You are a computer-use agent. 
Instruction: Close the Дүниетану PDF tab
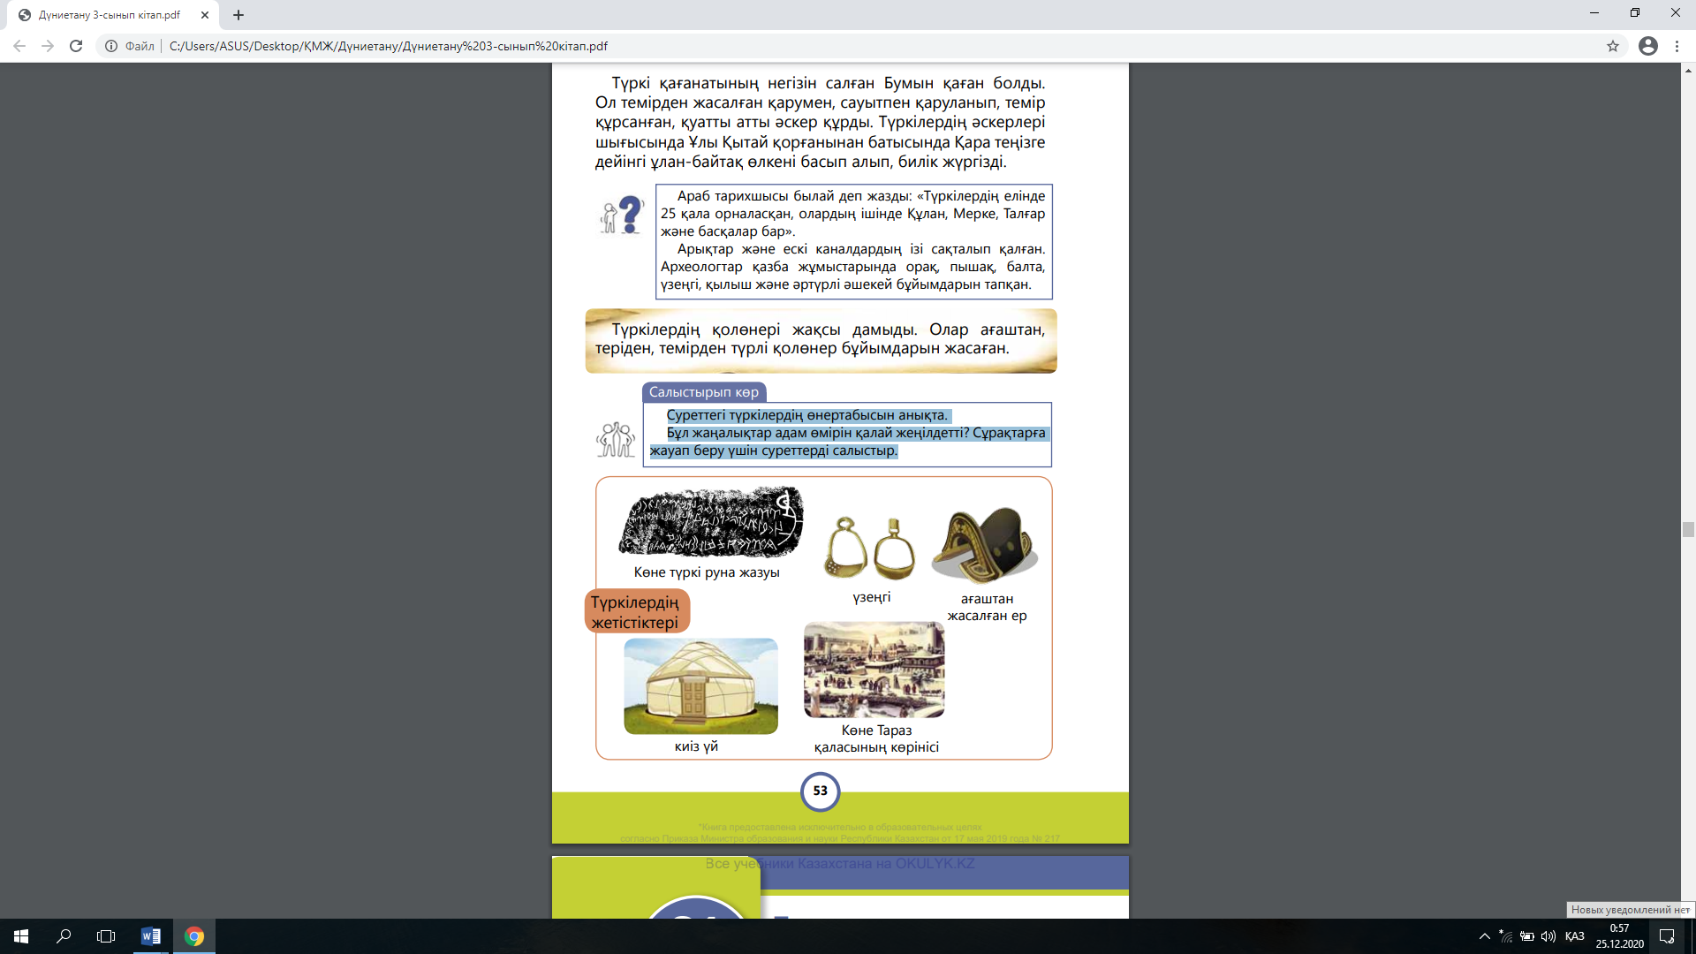(205, 15)
